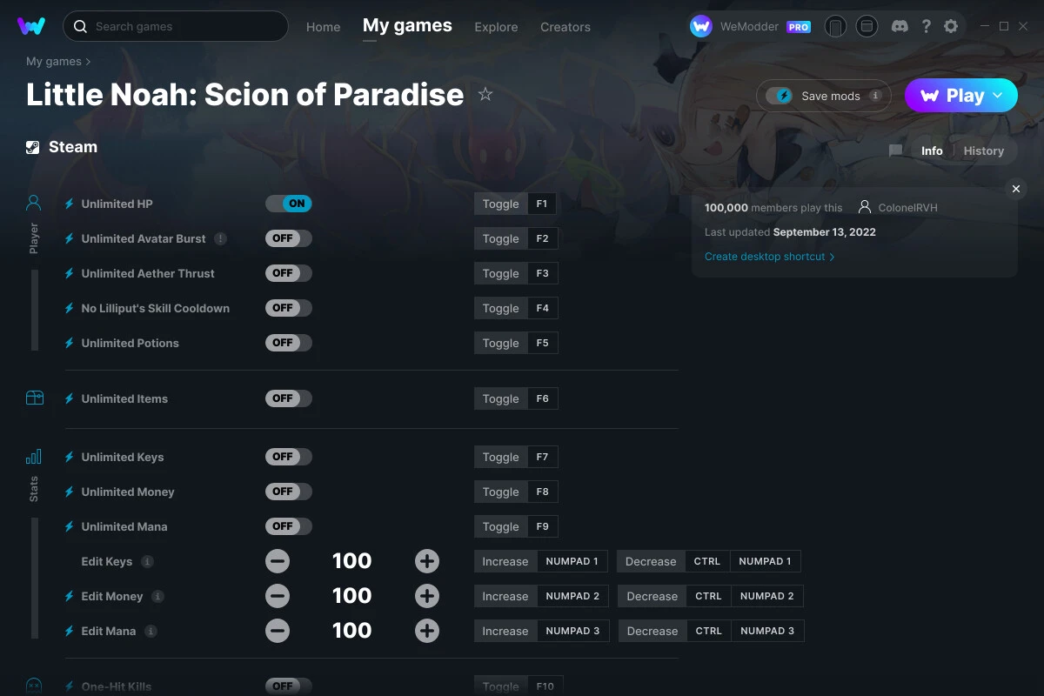Switch to the Explore tab
This screenshot has height=696, width=1044.
[x=496, y=27]
